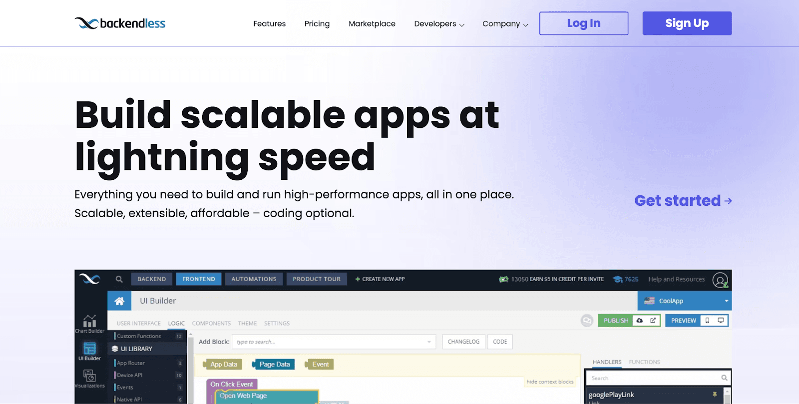Click the handlers Search field
799x404 pixels.
(658, 378)
